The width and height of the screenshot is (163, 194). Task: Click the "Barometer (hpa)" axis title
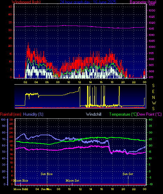point(143,2)
